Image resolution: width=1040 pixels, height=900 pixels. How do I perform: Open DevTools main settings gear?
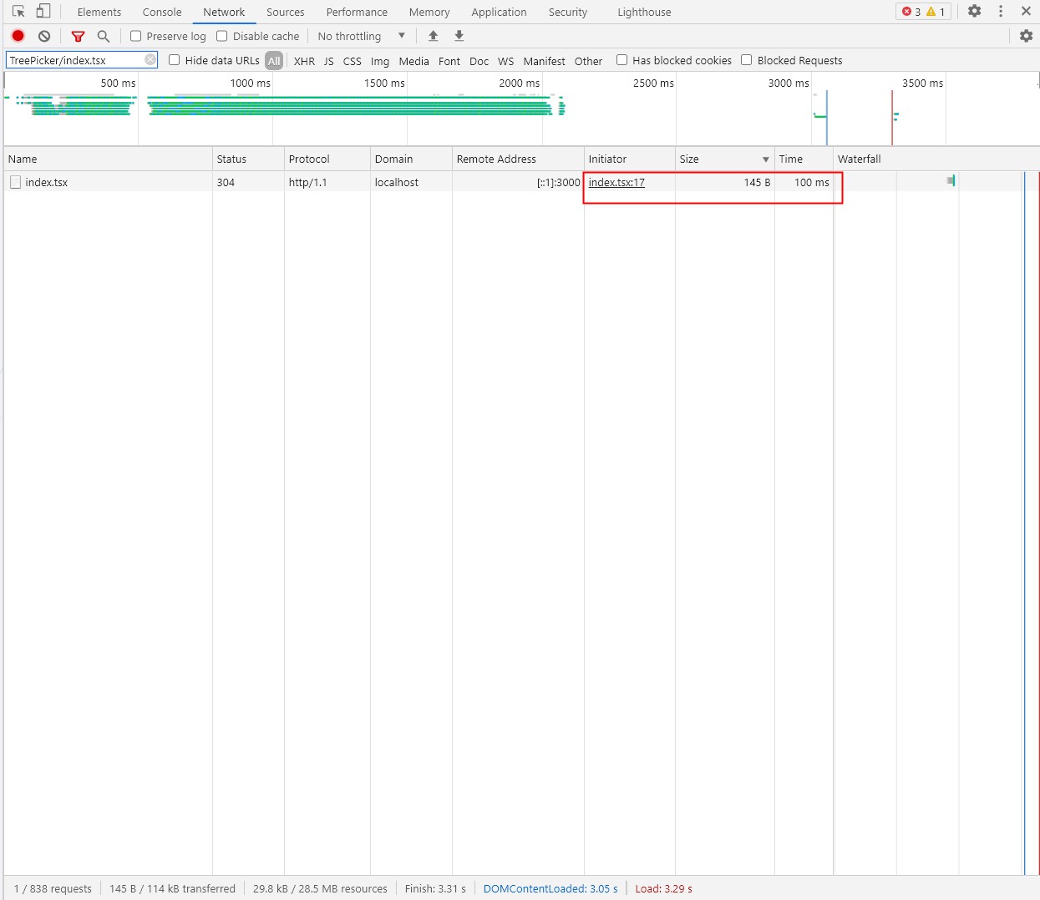(x=974, y=12)
